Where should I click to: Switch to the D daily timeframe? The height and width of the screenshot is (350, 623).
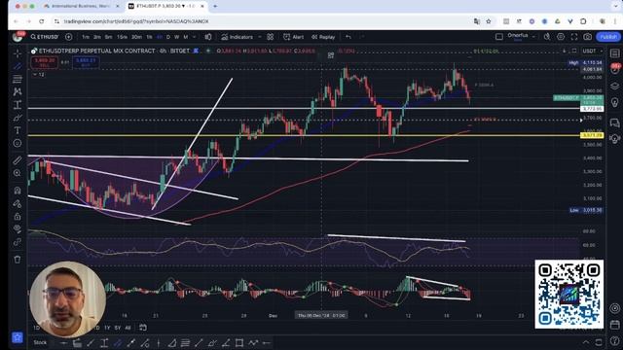click(168, 37)
